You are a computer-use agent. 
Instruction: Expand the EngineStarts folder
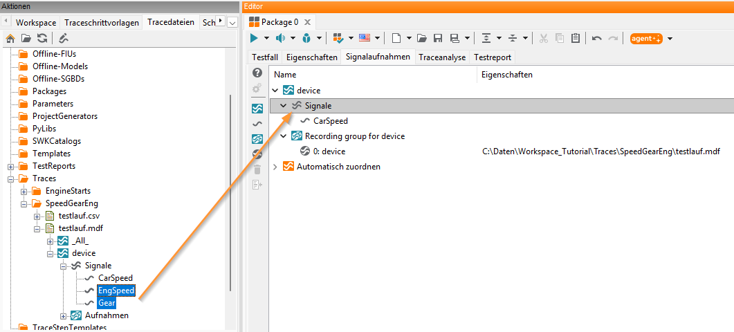(x=24, y=191)
